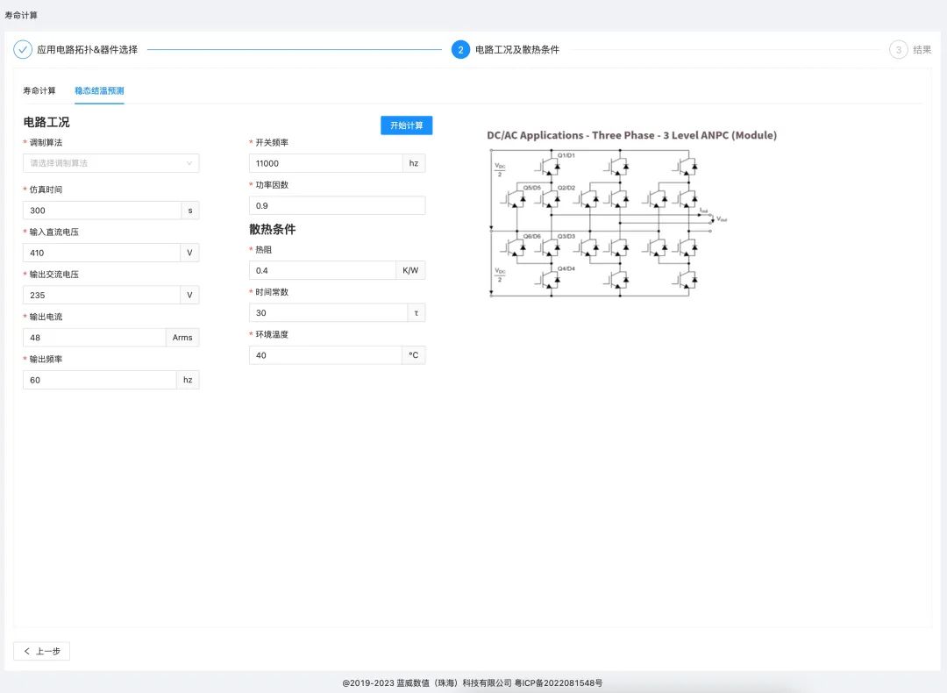947x693 pixels.
Task: Click the 输出电流 field showing 48 Arms
Action: (x=92, y=337)
